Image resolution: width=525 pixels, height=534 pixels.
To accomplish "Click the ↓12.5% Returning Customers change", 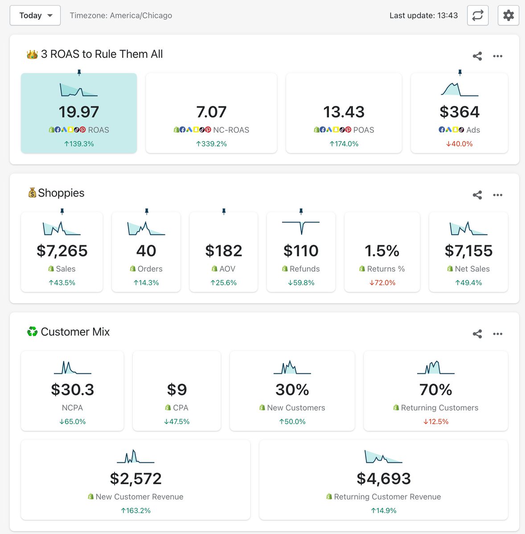I will [436, 421].
